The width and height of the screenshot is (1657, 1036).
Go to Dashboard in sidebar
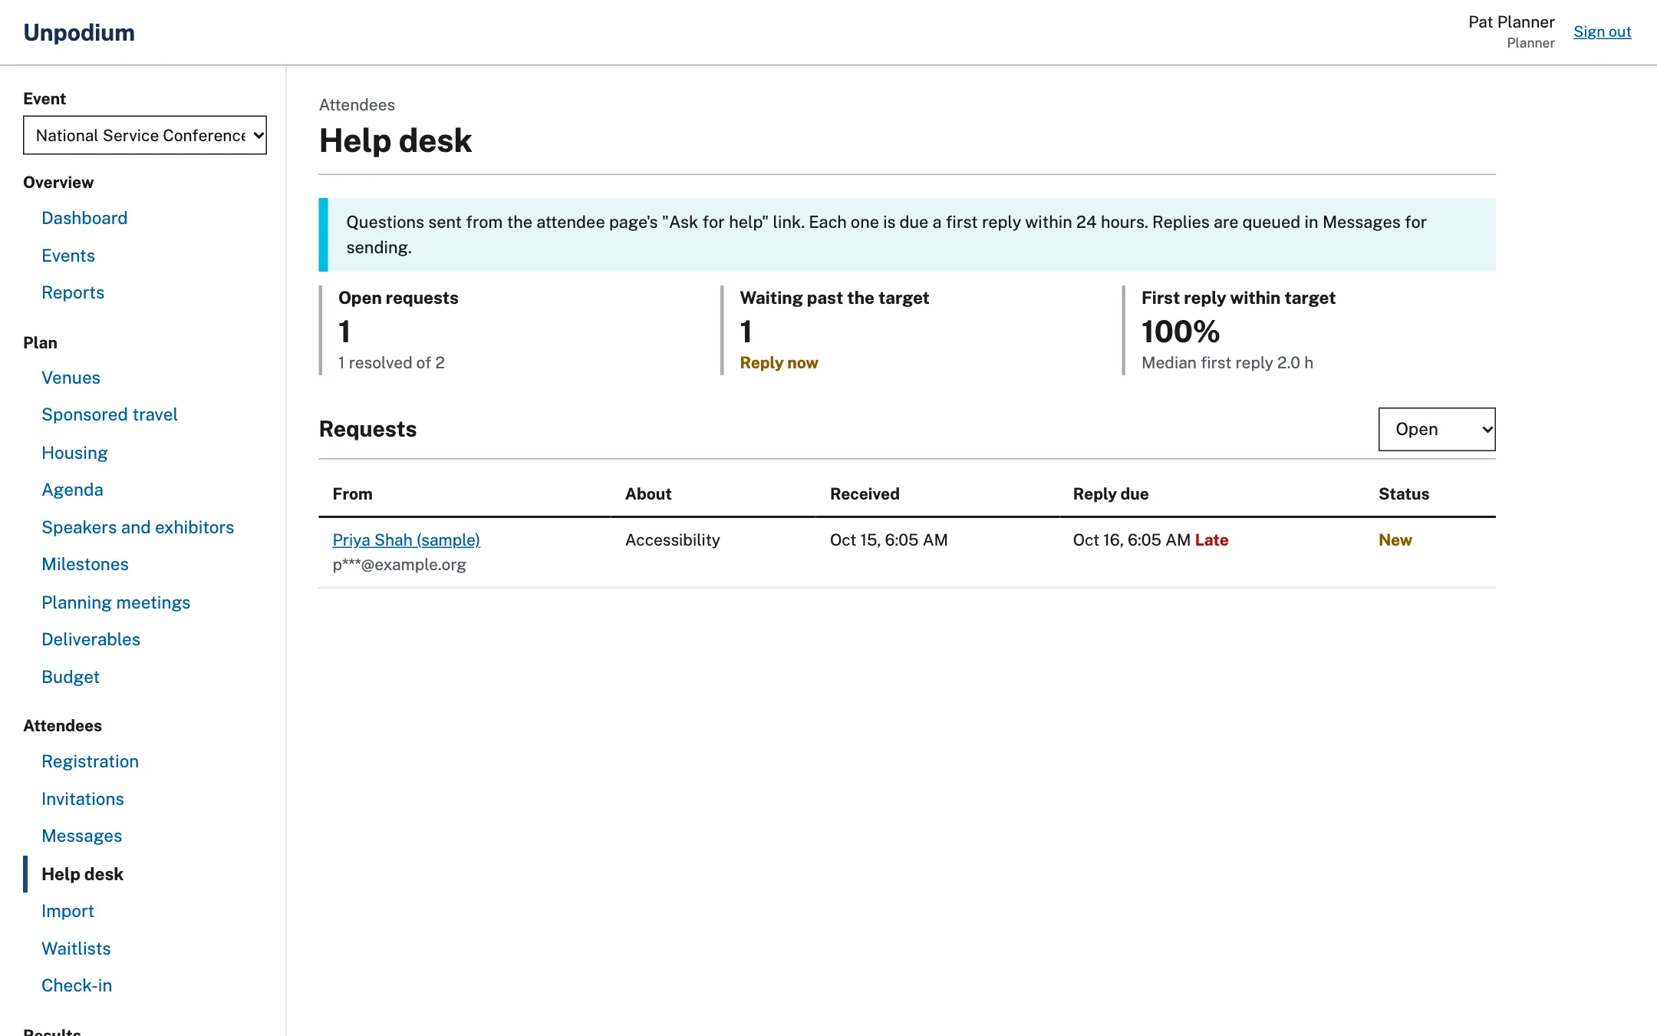pos(84,218)
